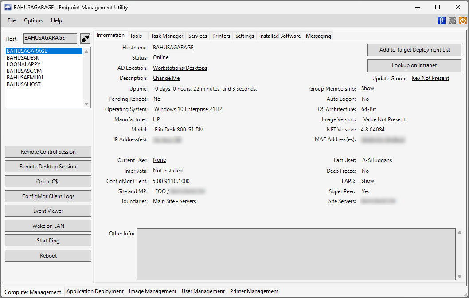Viewport: 469px width, 298px height.
Task: Click the Windows 10 Enterprise 21H2 value
Action: [188, 109]
